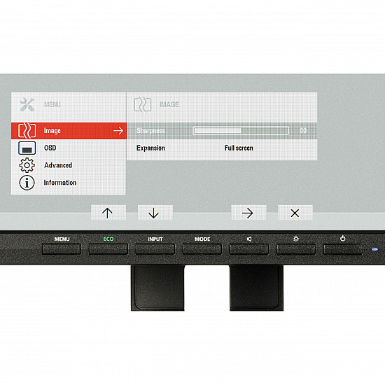This screenshot has height=385, width=385.
Task: Push the volume speaker bezel button
Action: (x=249, y=249)
